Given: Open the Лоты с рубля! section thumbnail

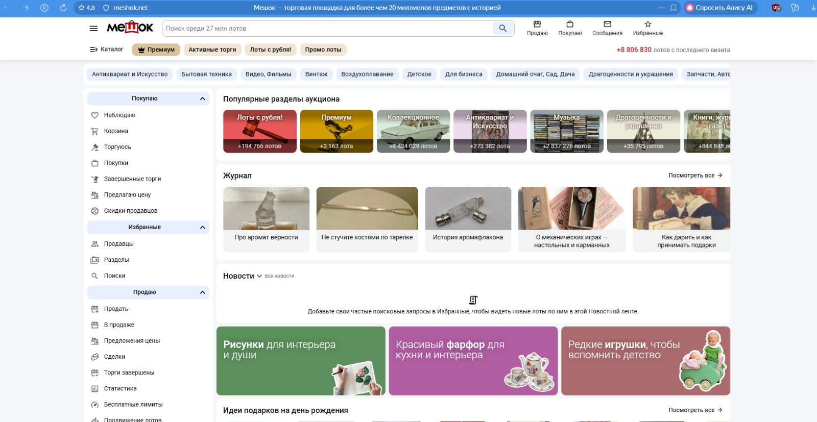Looking at the screenshot, I should pos(259,131).
